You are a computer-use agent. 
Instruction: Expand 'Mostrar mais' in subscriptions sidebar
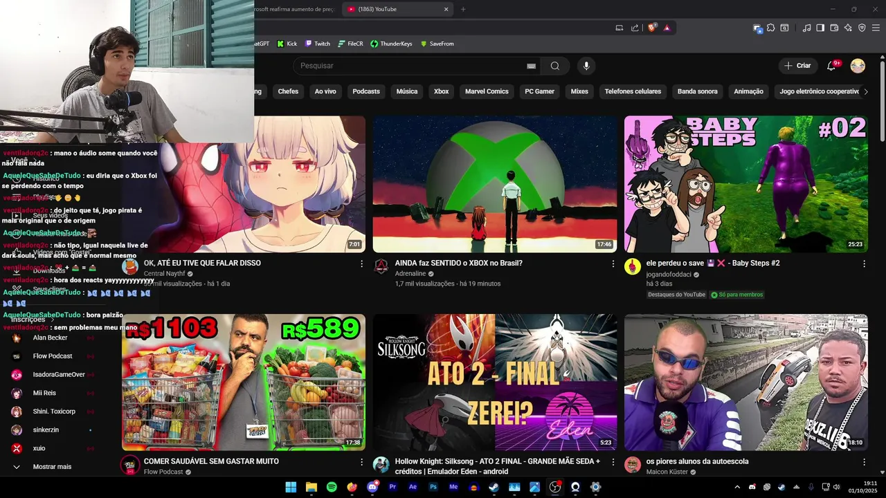point(52,467)
